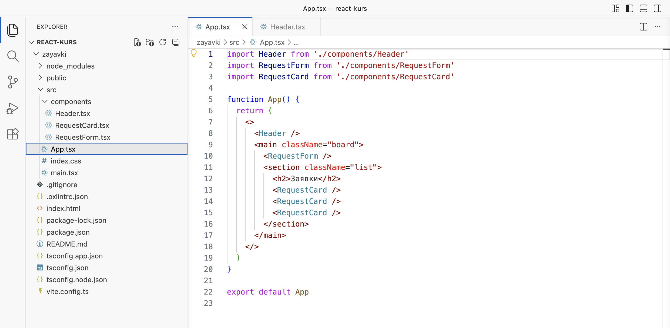Open the Explorer view in activity bar
Image resolution: width=670 pixels, height=328 pixels.
pos(13,30)
